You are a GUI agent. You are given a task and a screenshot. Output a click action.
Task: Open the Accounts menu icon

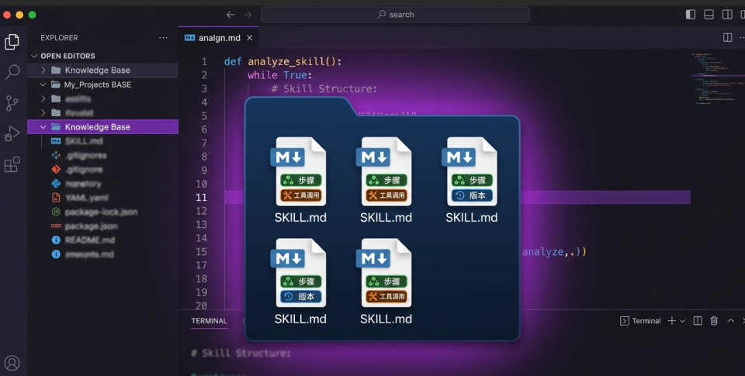12,363
